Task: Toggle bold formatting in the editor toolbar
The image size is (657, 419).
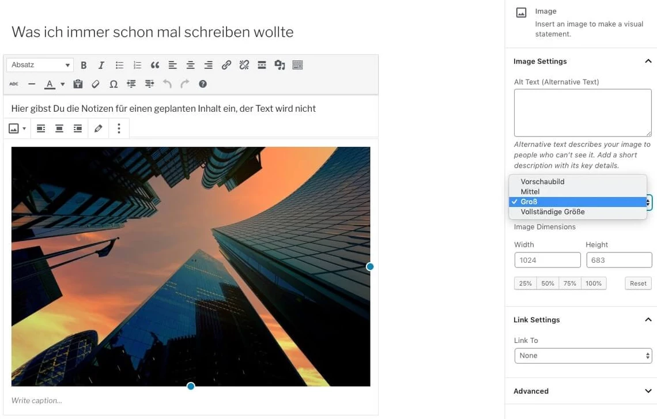Action: click(84, 65)
